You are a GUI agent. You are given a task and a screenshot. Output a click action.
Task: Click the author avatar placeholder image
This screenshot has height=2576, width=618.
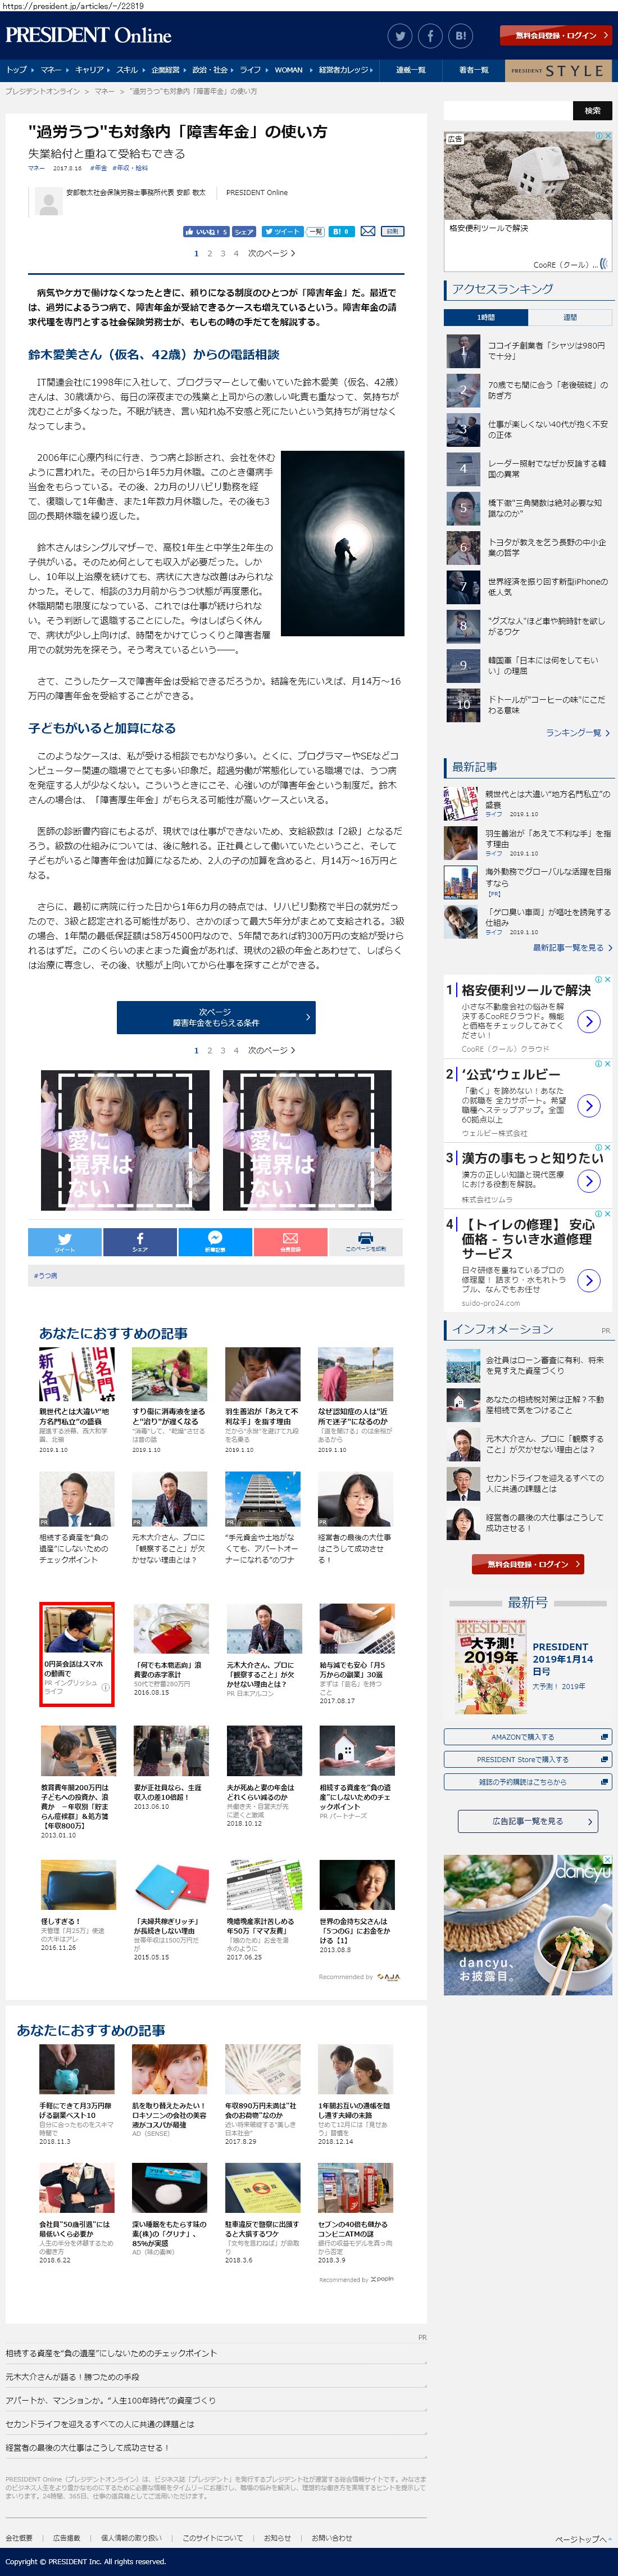[x=48, y=201]
